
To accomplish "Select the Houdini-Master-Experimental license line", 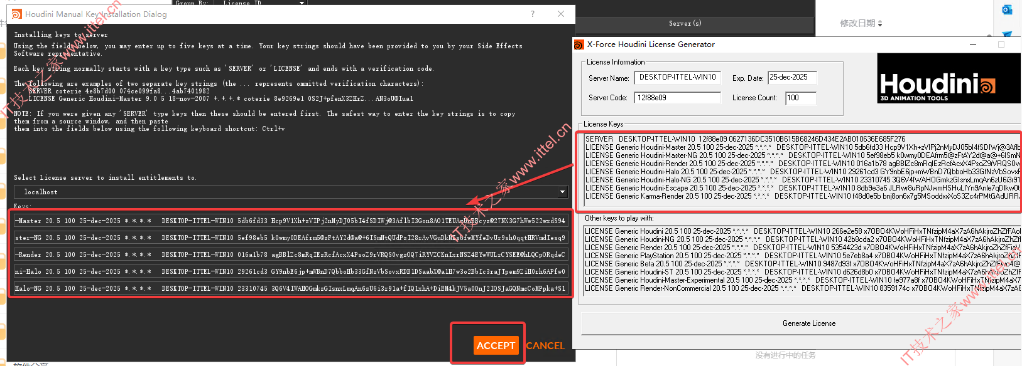I will 803,280.
